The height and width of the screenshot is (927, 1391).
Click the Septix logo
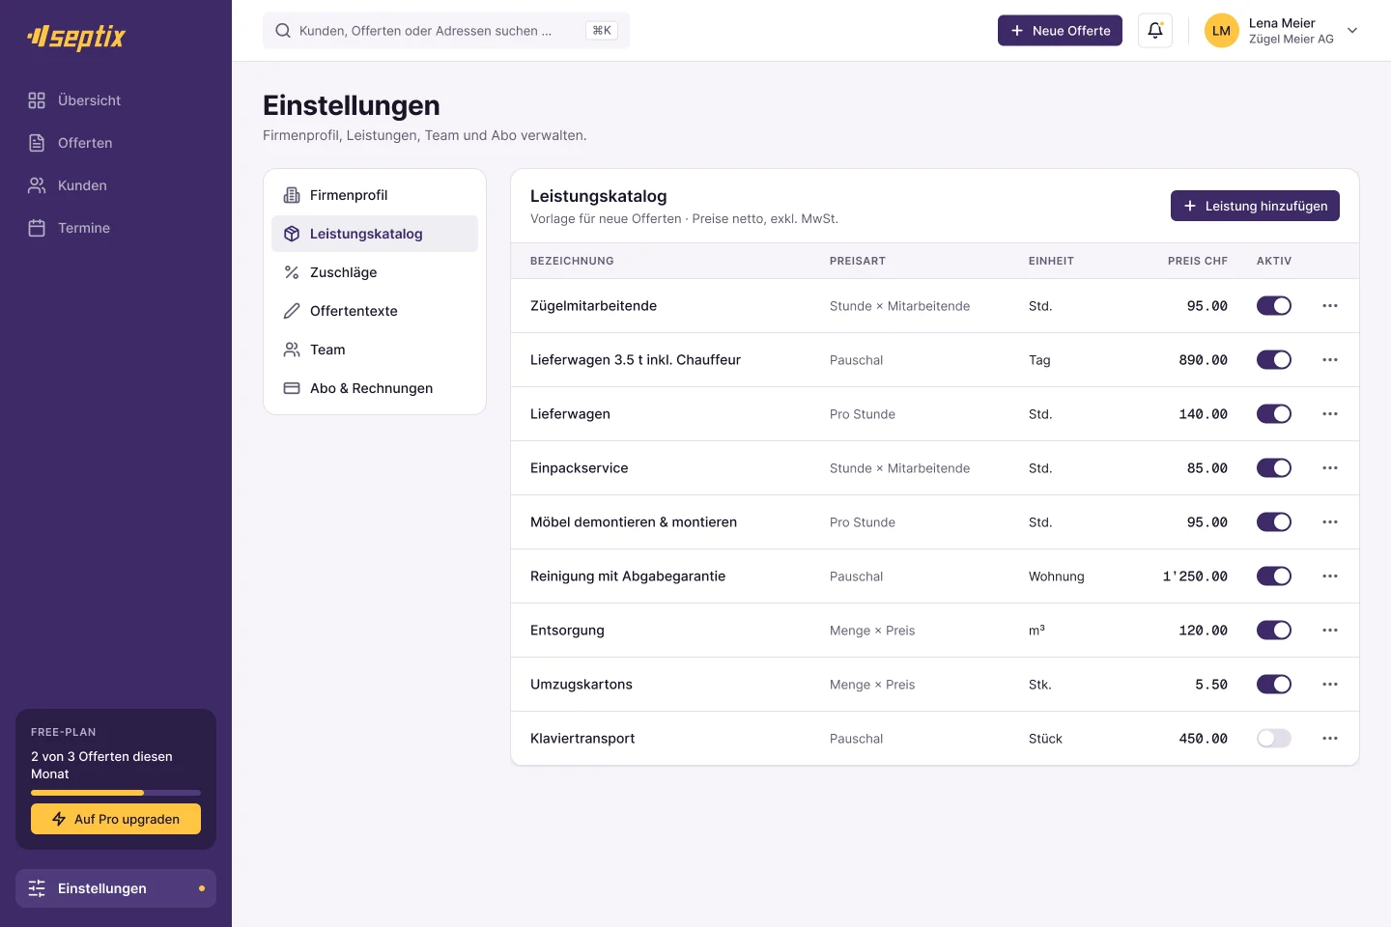[76, 37]
